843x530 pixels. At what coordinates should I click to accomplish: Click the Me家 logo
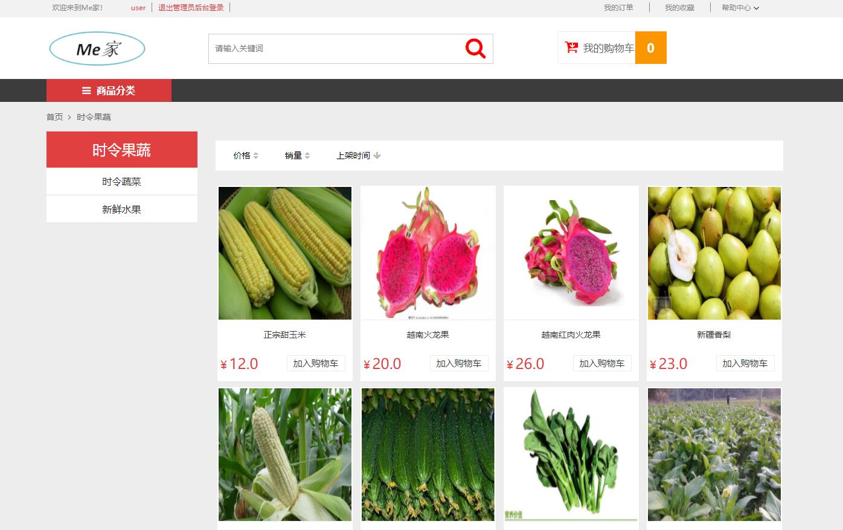click(x=97, y=48)
